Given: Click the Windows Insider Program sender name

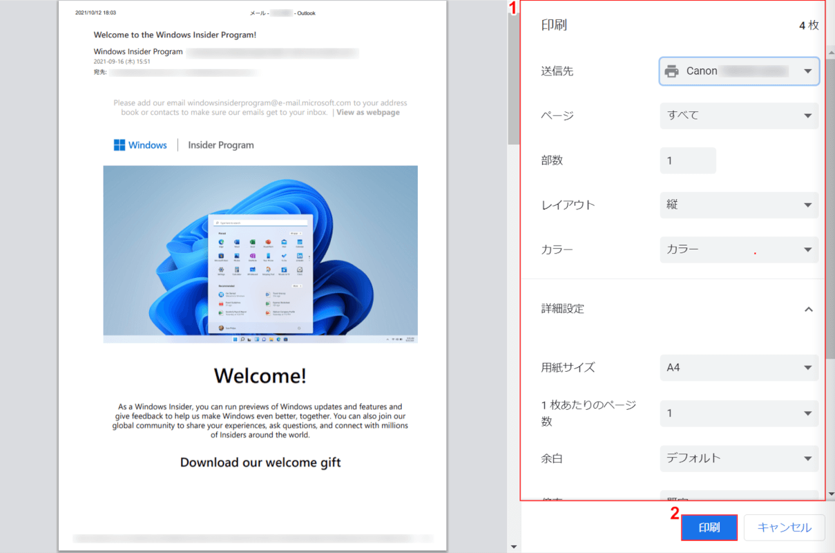Looking at the screenshot, I should point(138,52).
